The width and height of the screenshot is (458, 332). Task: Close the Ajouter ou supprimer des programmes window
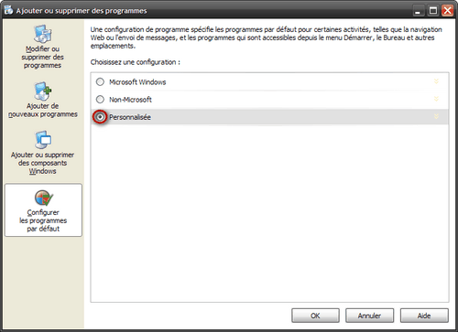pos(447,11)
